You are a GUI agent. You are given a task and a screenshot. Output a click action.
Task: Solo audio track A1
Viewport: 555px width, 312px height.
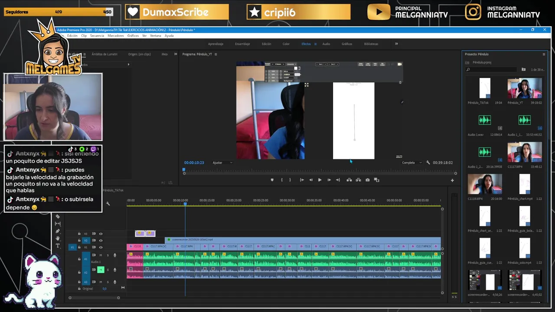click(108, 255)
